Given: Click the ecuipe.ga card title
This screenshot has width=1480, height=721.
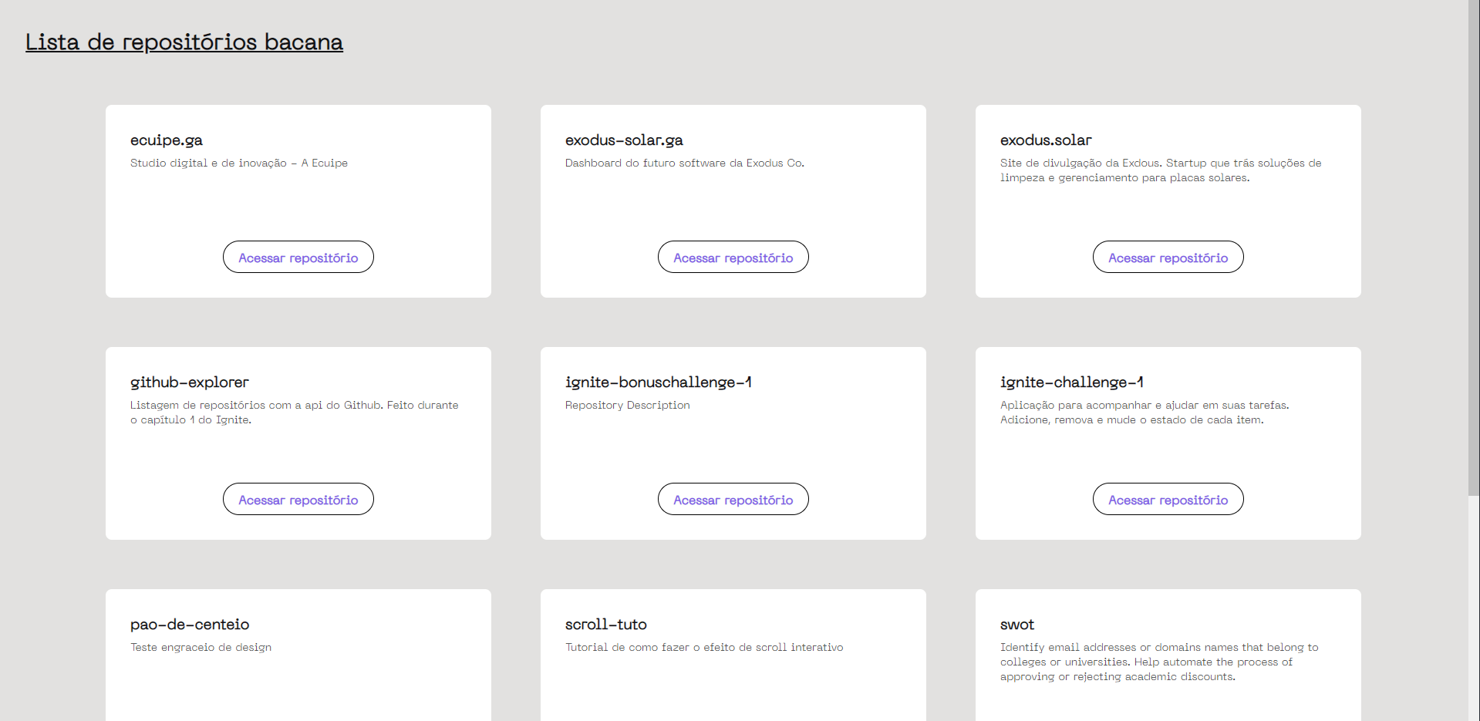Looking at the screenshot, I should 167,140.
